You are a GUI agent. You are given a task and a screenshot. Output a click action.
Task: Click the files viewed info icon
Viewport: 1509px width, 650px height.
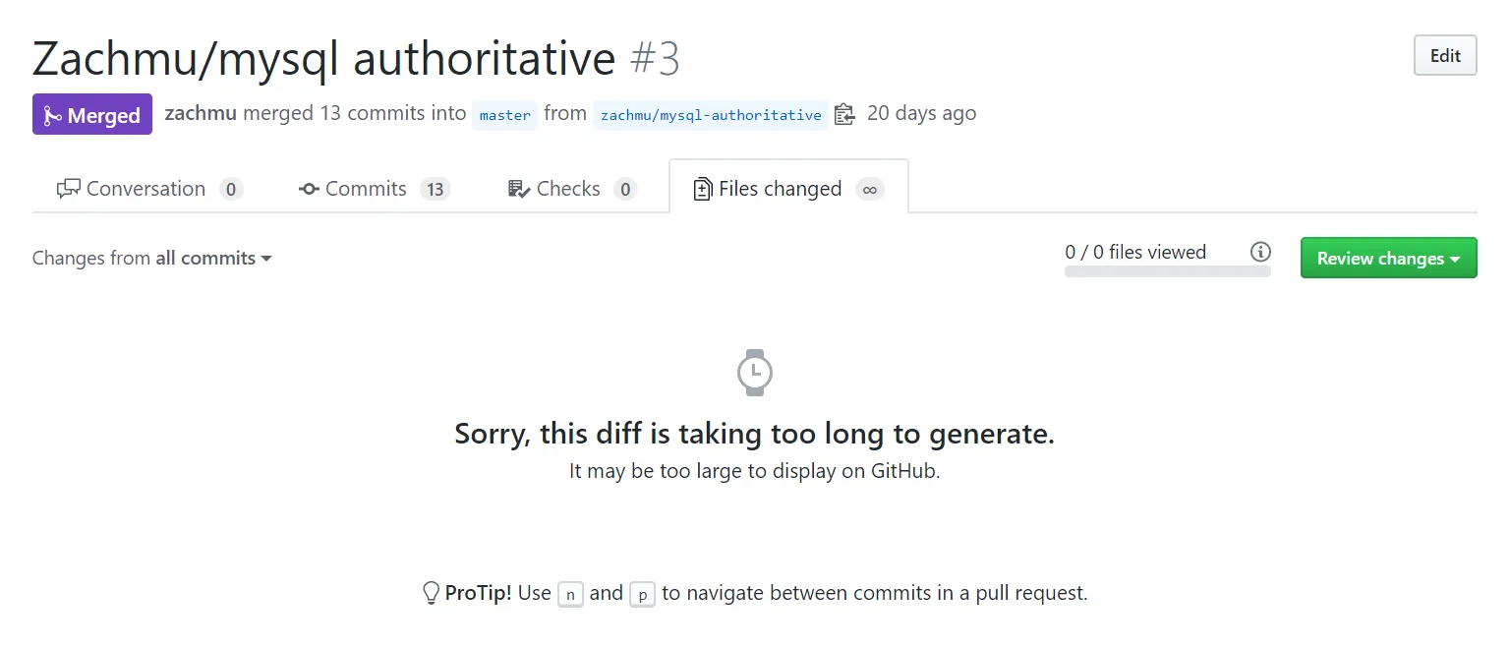(1260, 252)
